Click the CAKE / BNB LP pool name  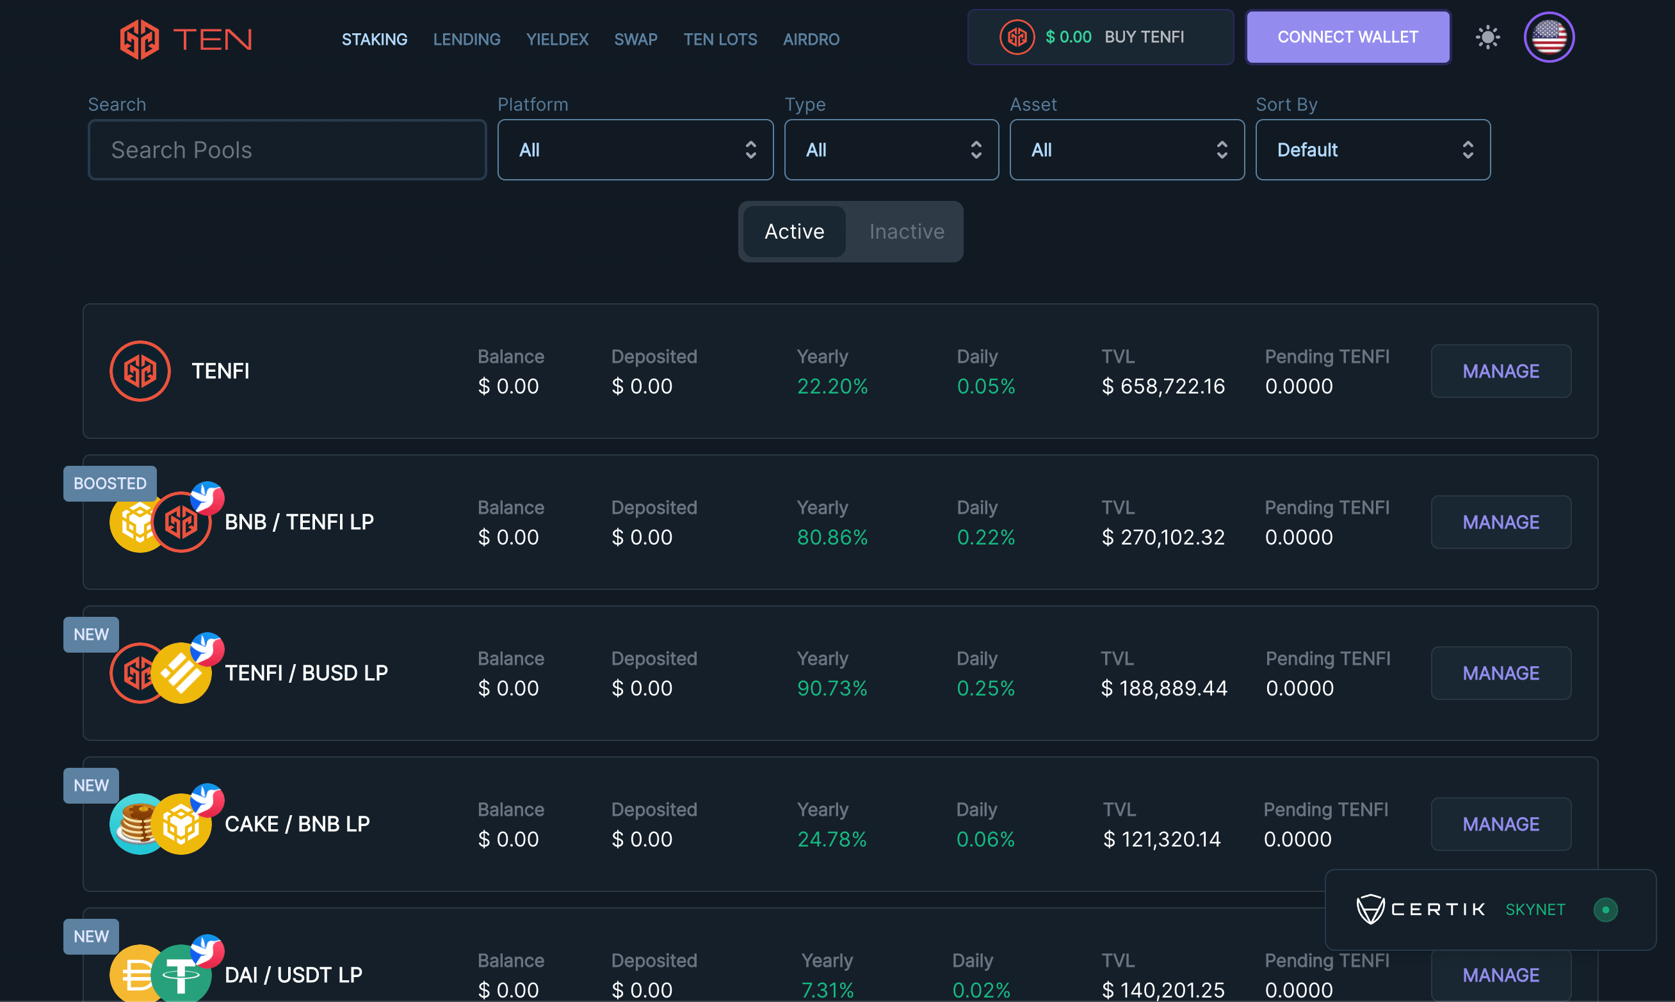pyautogui.click(x=297, y=823)
